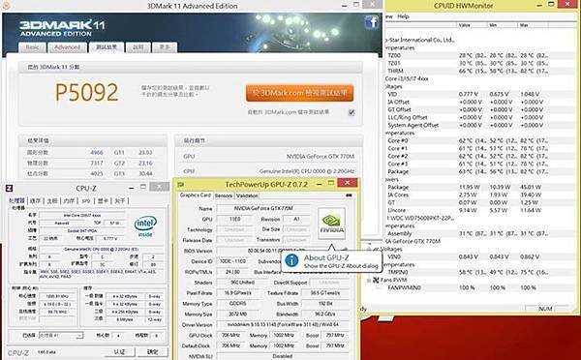Click the Fans PWM fan icon in HWMonitor
The height and width of the screenshot is (360, 581).
(x=376, y=280)
